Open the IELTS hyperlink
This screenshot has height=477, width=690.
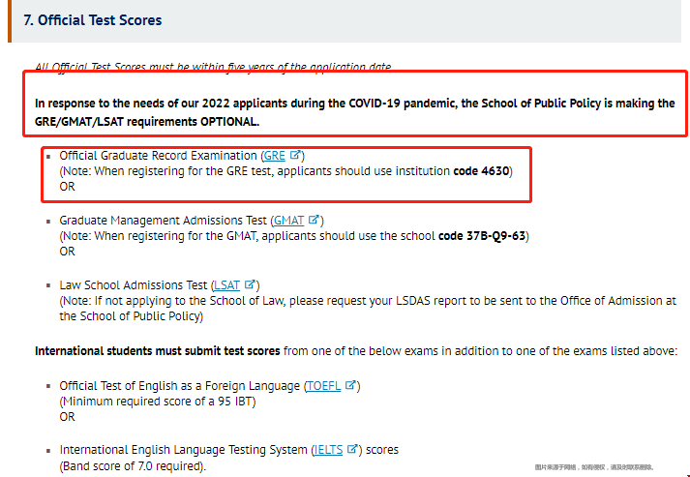pyautogui.click(x=328, y=450)
